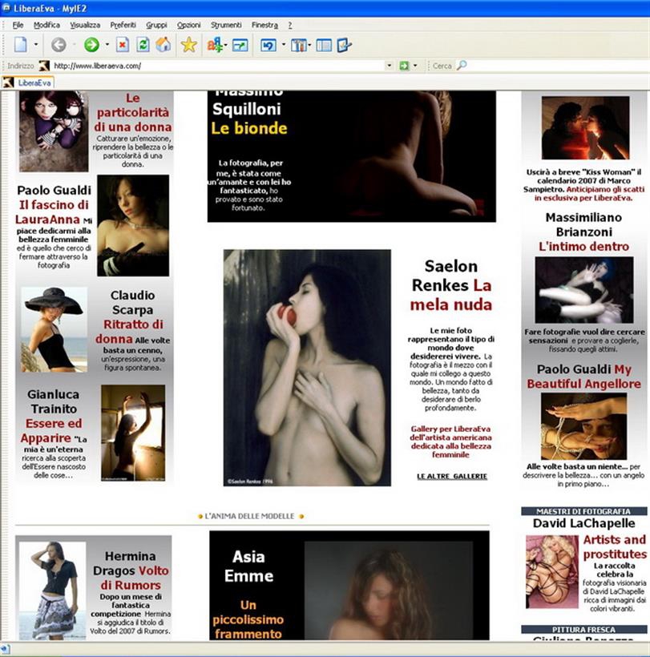Open the Strumenti menu

tap(226, 25)
